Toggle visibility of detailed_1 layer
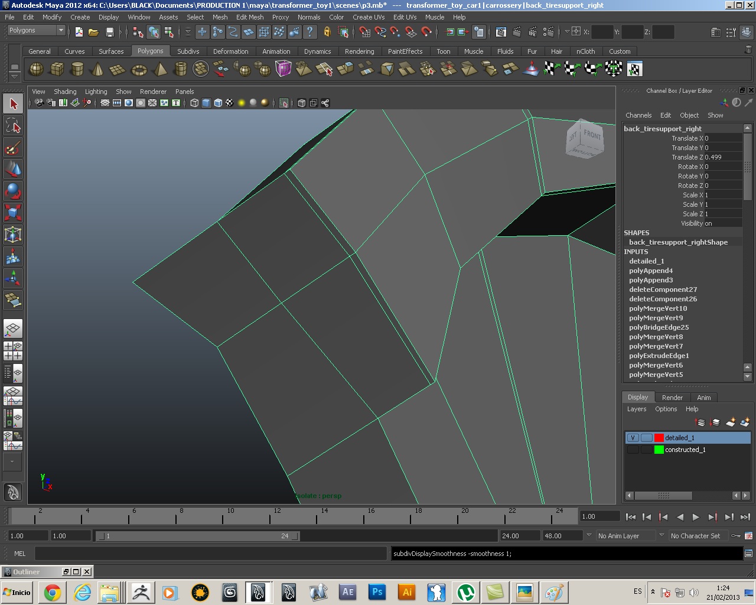 coord(633,438)
